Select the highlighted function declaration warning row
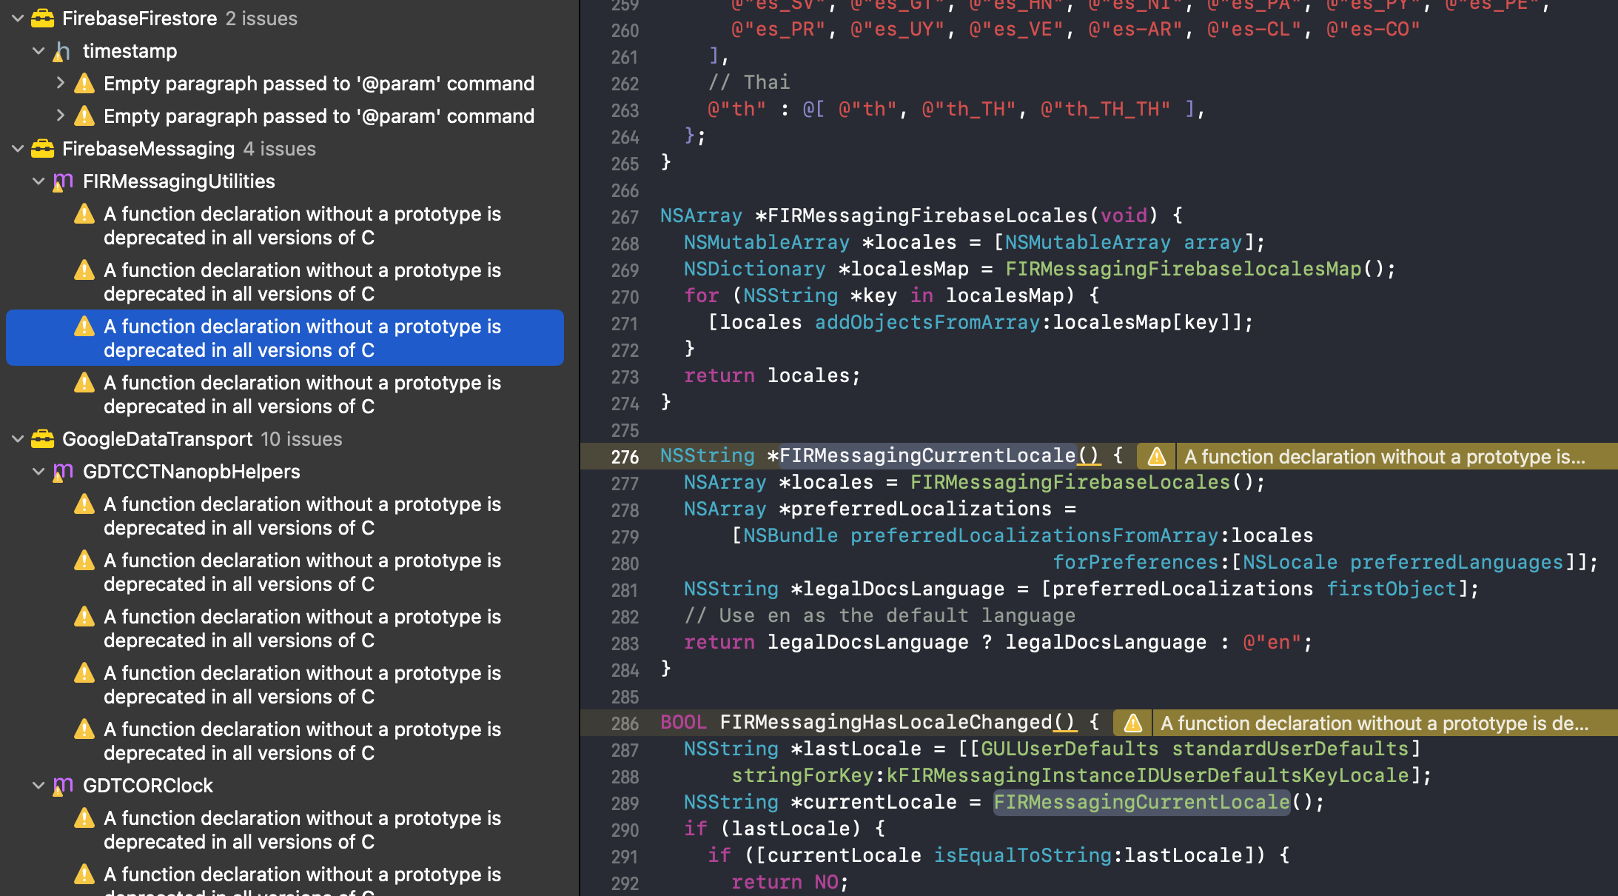The width and height of the screenshot is (1618, 896). (x=302, y=338)
